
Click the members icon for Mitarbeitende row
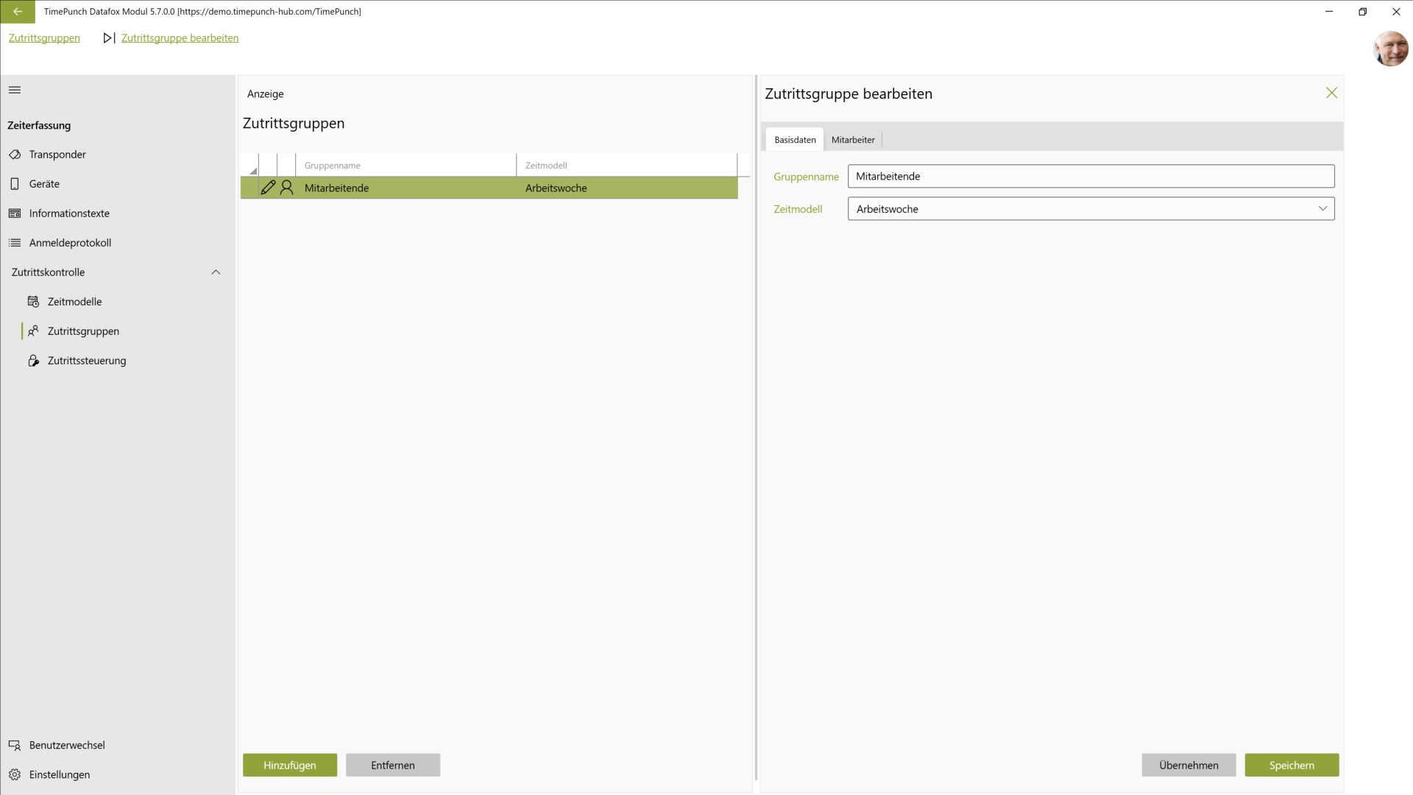tap(287, 188)
